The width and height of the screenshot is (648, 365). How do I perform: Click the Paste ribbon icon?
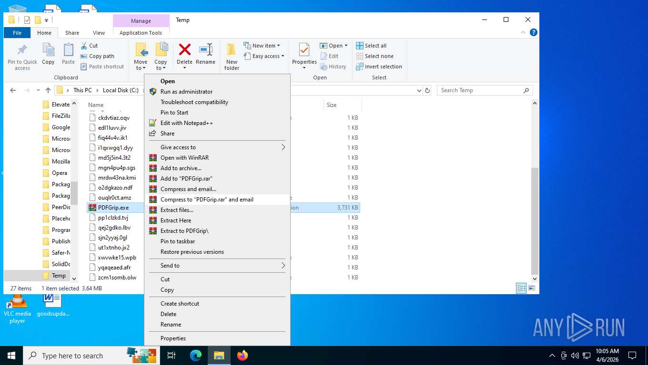[68, 50]
